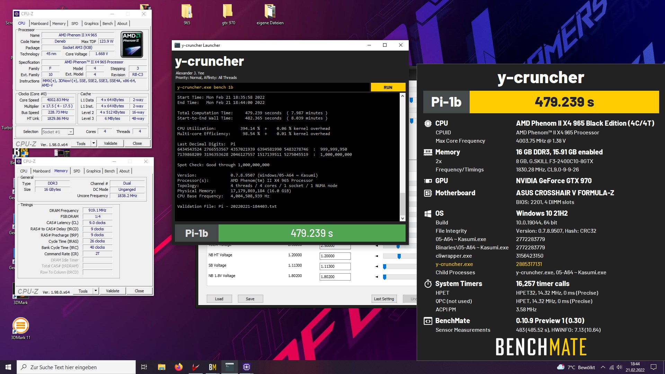This screenshot has height=374, width=665.
Task: Open the network status tray icon
Action: [612, 367]
